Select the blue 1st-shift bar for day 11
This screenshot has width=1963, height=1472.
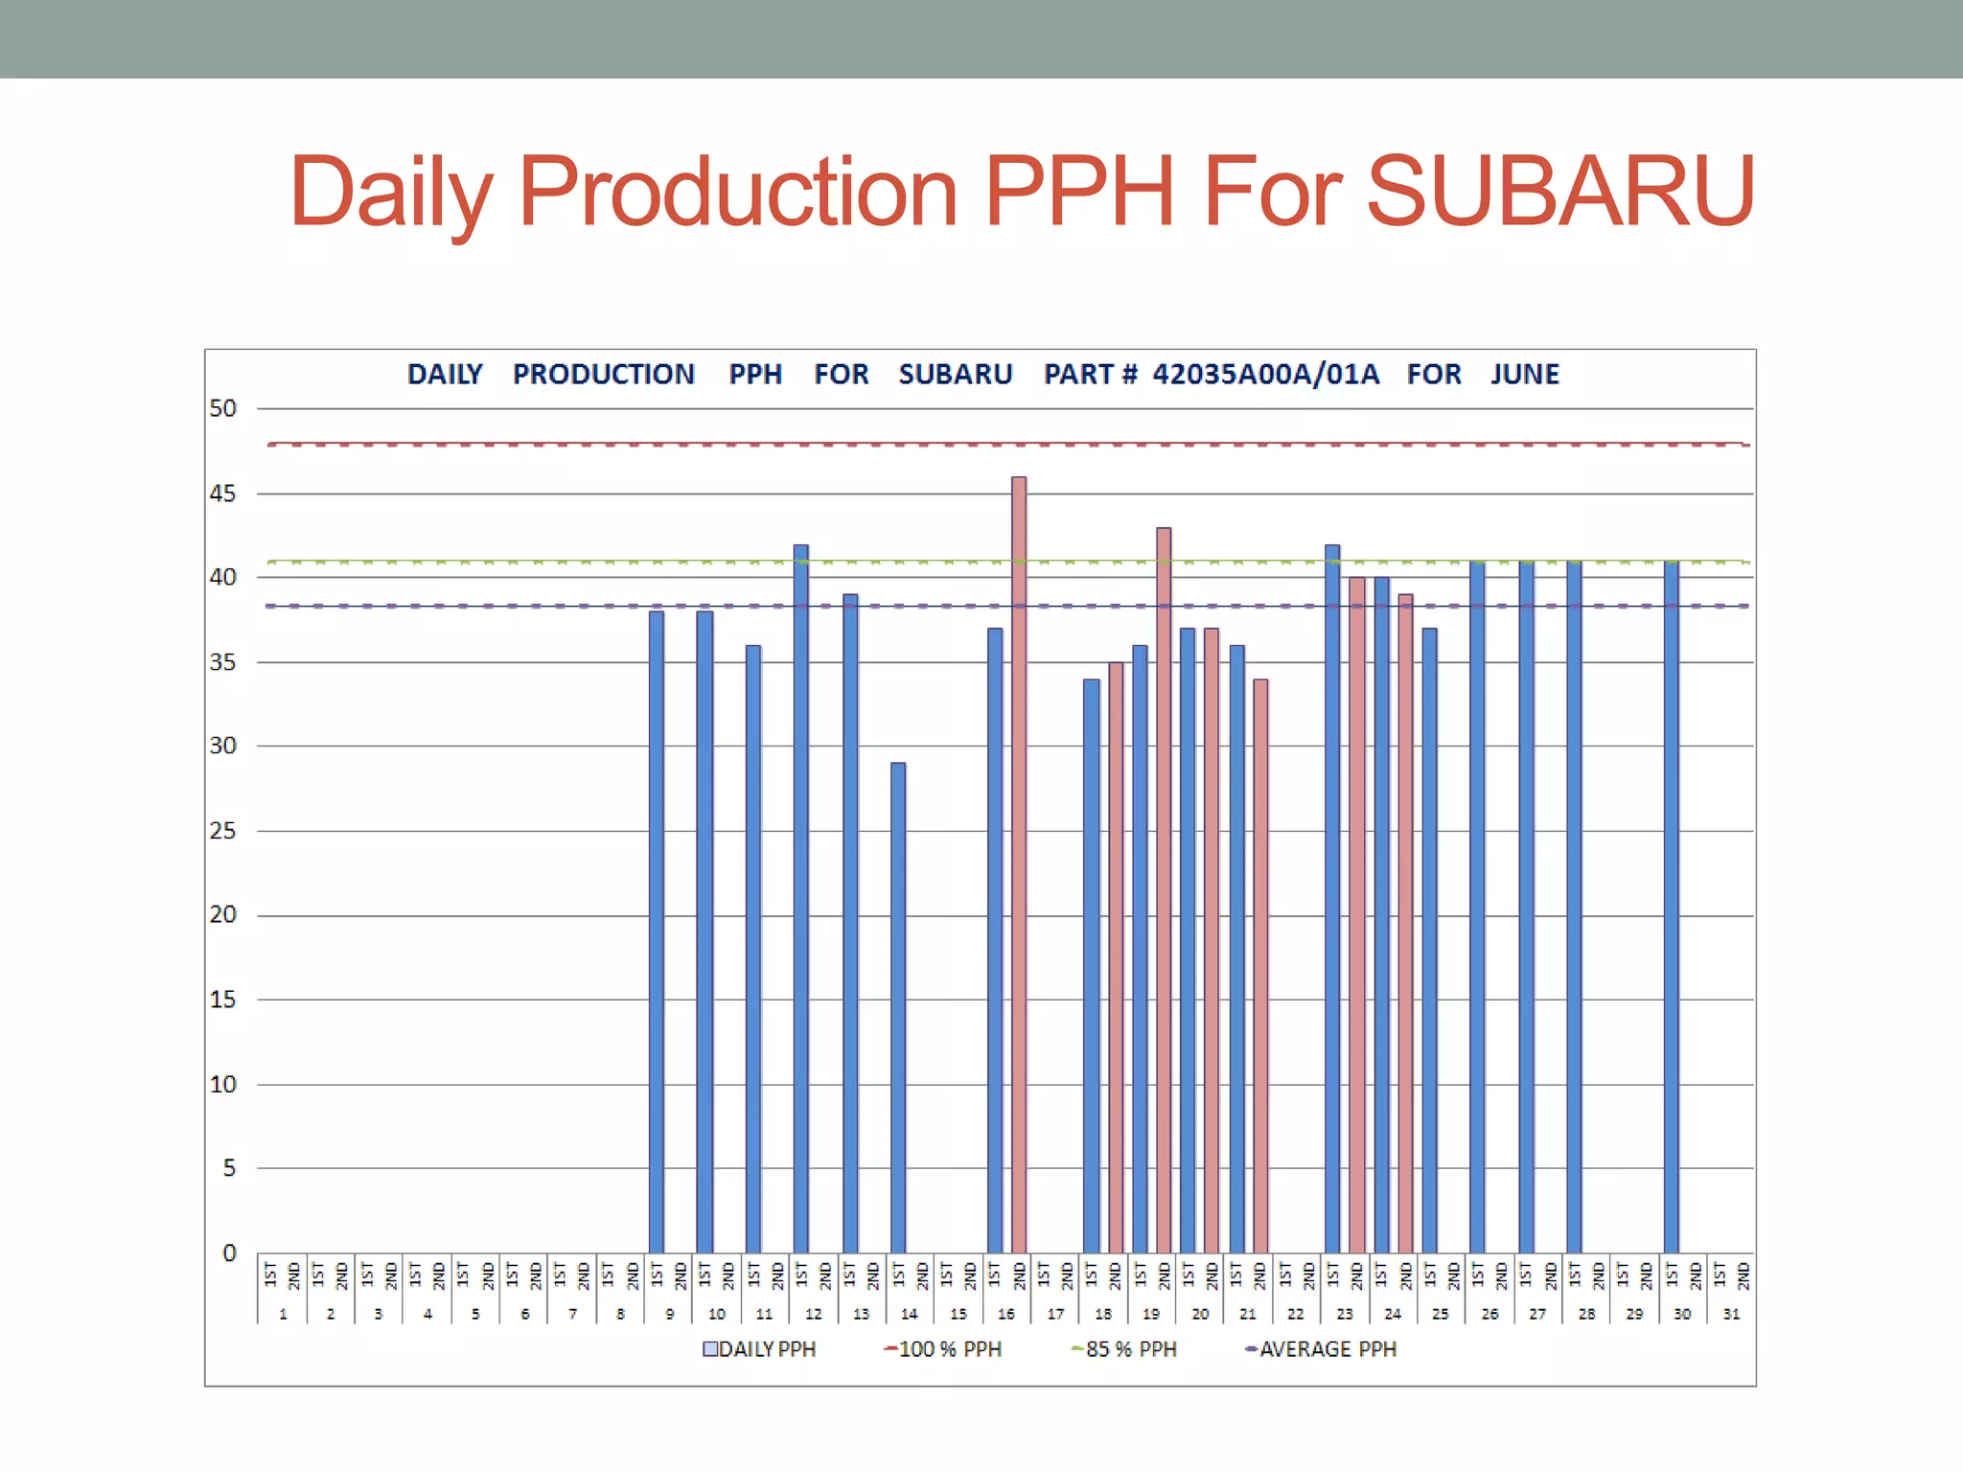753,949
